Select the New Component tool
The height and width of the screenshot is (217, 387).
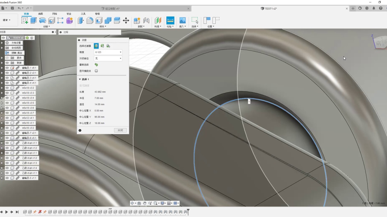pyautogui.click(x=137, y=20)
